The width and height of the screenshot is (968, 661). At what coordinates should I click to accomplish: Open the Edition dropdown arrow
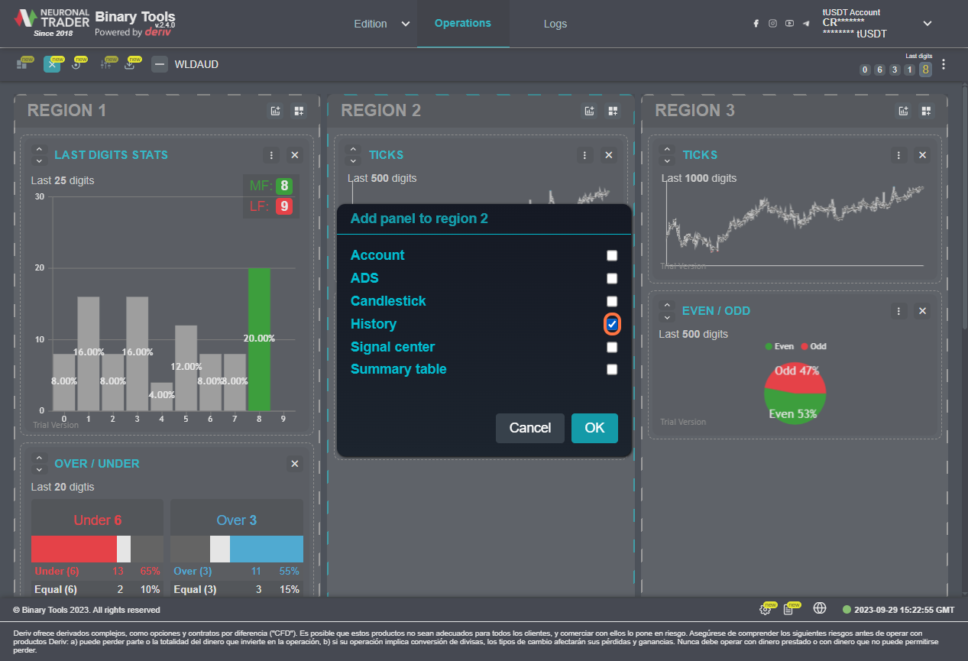pyautogui.click(x=406, y=24)
